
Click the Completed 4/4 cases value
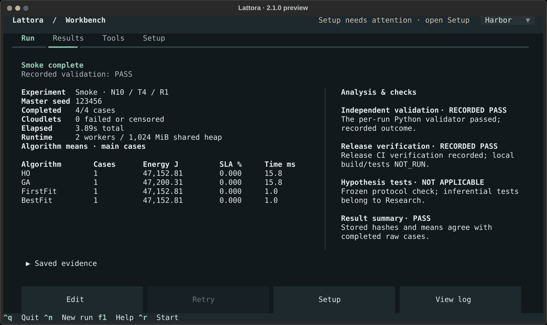point(95,110)
